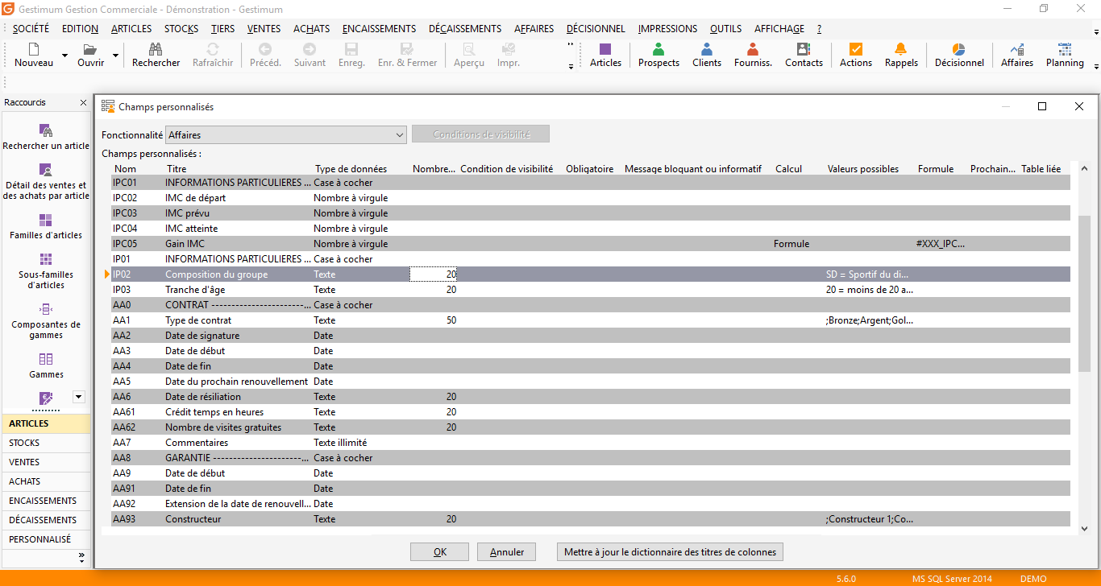Image resolution: width=1101 pixels, height=586 pixels.
Task: Click the Type de données column header
Action: (x=351, y=169)
